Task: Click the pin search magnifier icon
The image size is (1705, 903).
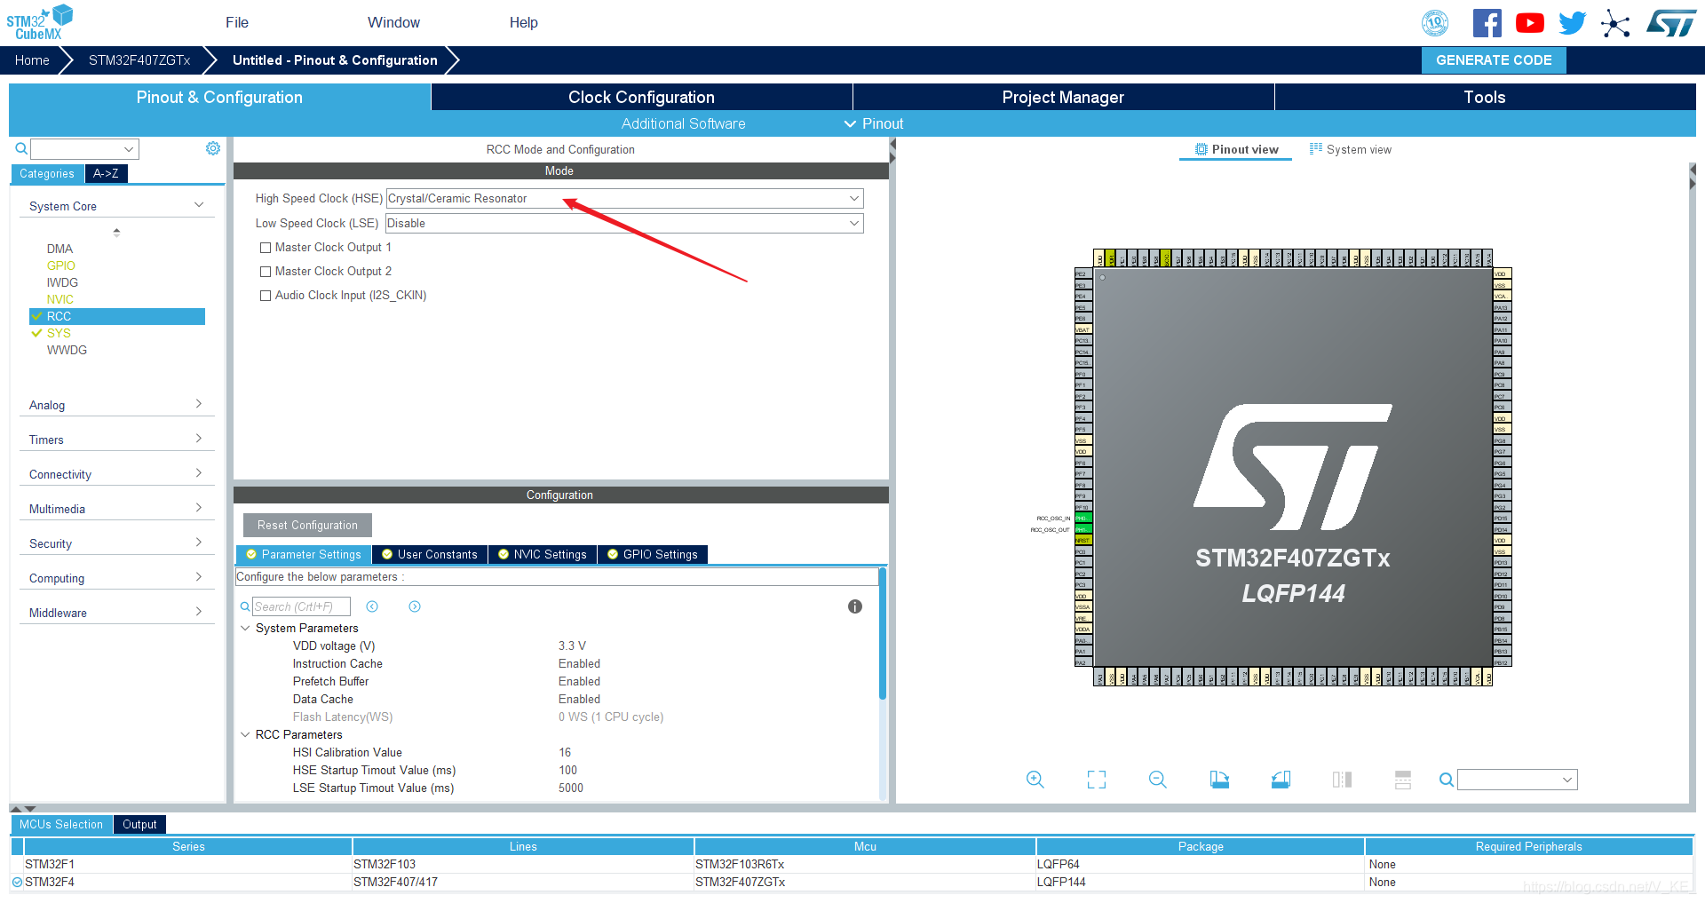Action: pyautogui.click(x=1447, y=780)
